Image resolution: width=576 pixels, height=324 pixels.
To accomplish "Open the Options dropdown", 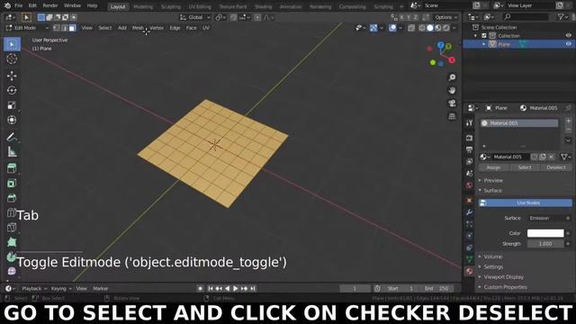I will pos(446,17).
